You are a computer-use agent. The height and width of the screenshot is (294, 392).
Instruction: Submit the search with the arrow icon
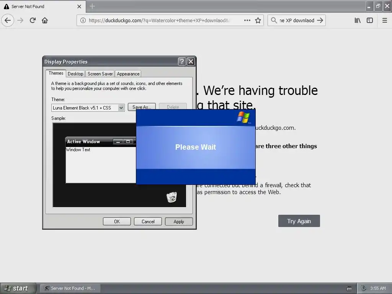tap(320, 21)
